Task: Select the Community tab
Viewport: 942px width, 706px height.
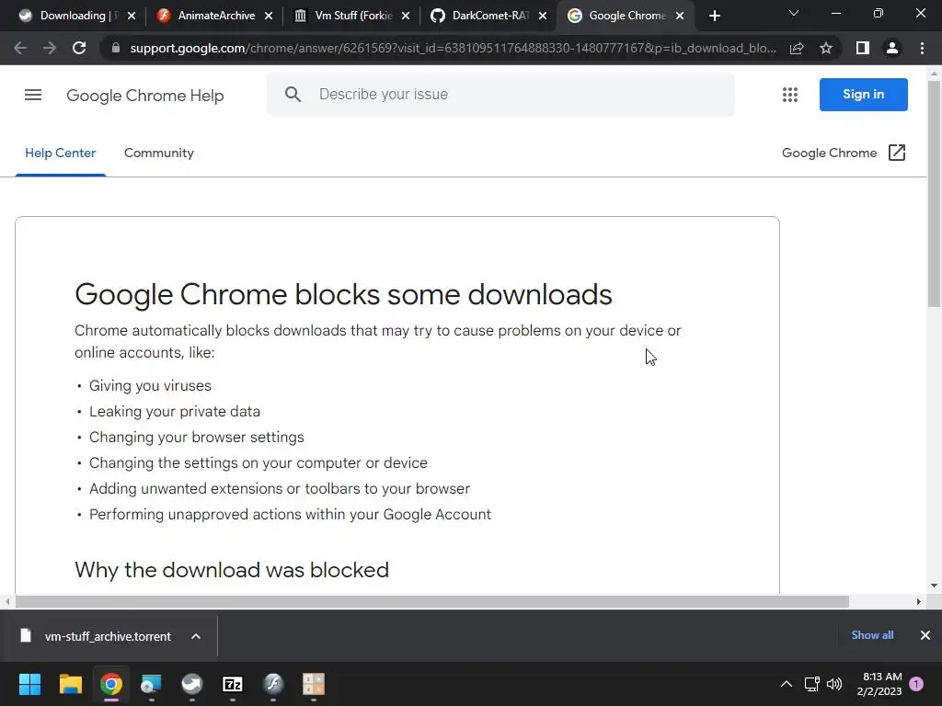Action: pyautogui.click(x=158, y=154)
